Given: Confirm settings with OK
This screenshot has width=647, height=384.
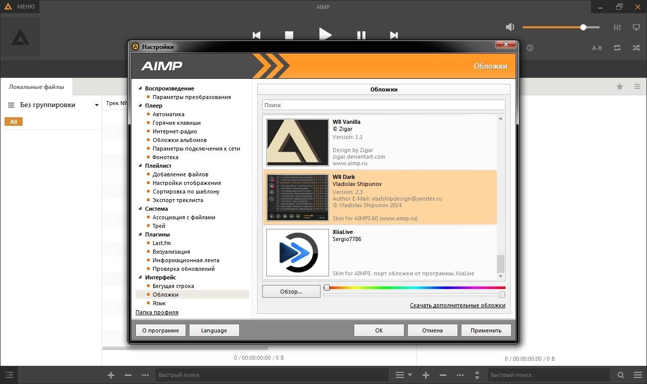Looking at the screenshot, I should coord(379,330).
